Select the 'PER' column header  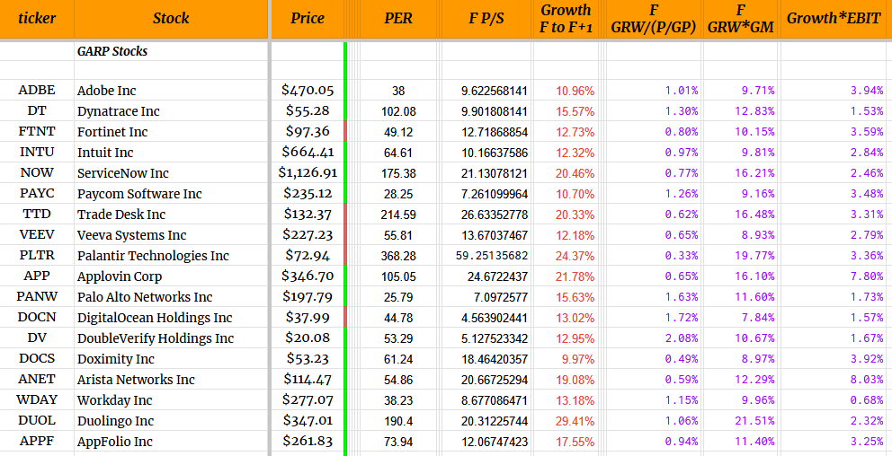pos(397,18)
